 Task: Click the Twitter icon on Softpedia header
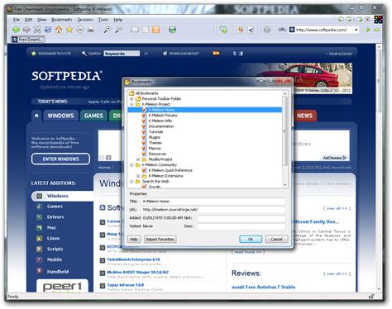coord(235,54)
